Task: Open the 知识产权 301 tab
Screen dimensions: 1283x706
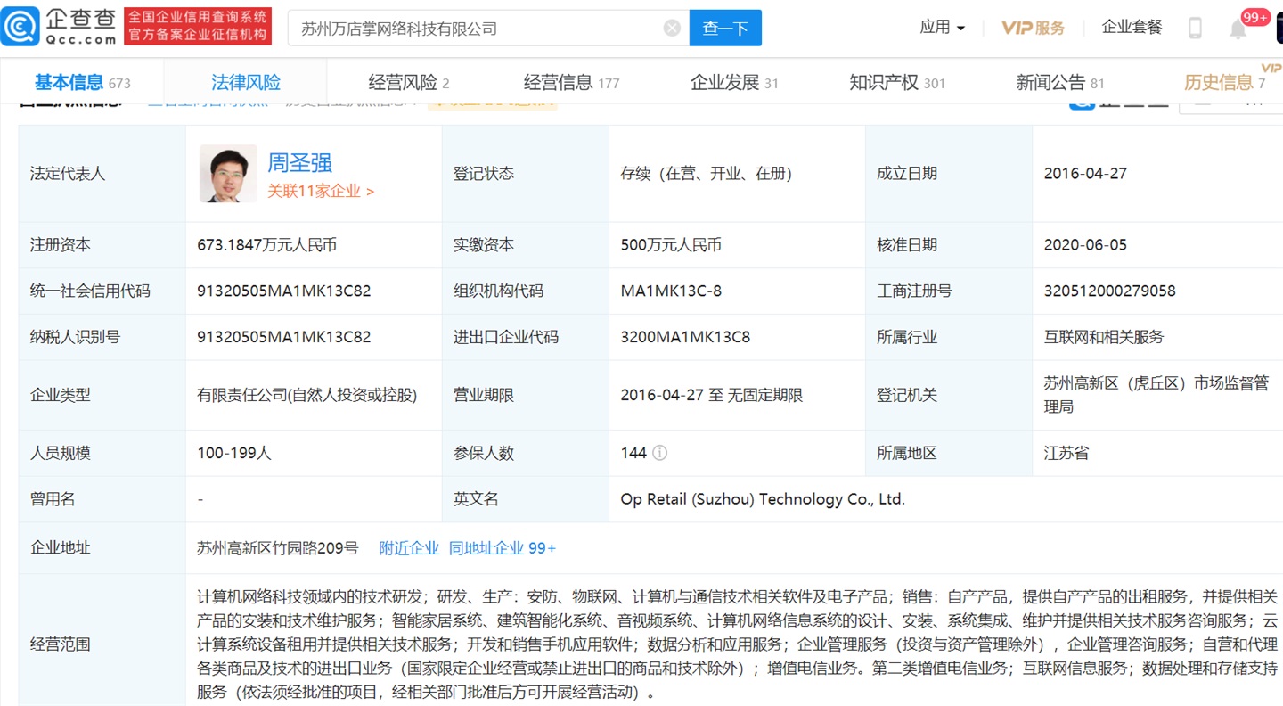Action: point(896,81)
